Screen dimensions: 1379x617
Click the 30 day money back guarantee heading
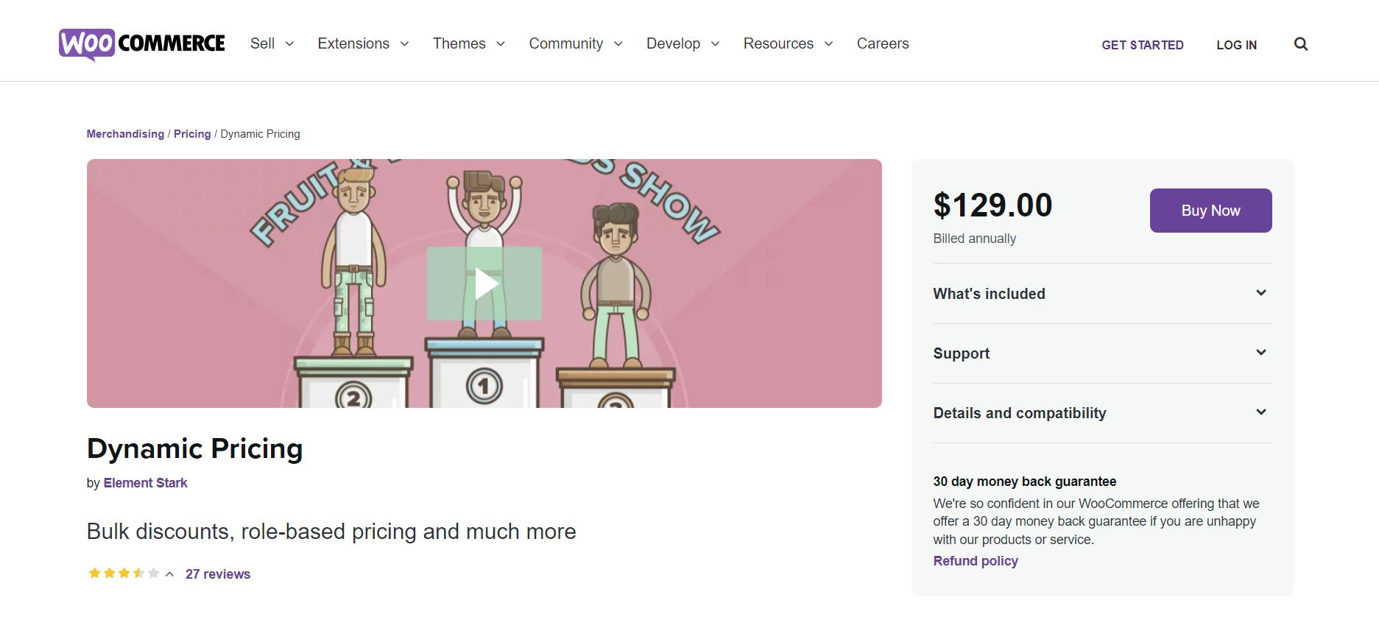[x=1025, y=482]
